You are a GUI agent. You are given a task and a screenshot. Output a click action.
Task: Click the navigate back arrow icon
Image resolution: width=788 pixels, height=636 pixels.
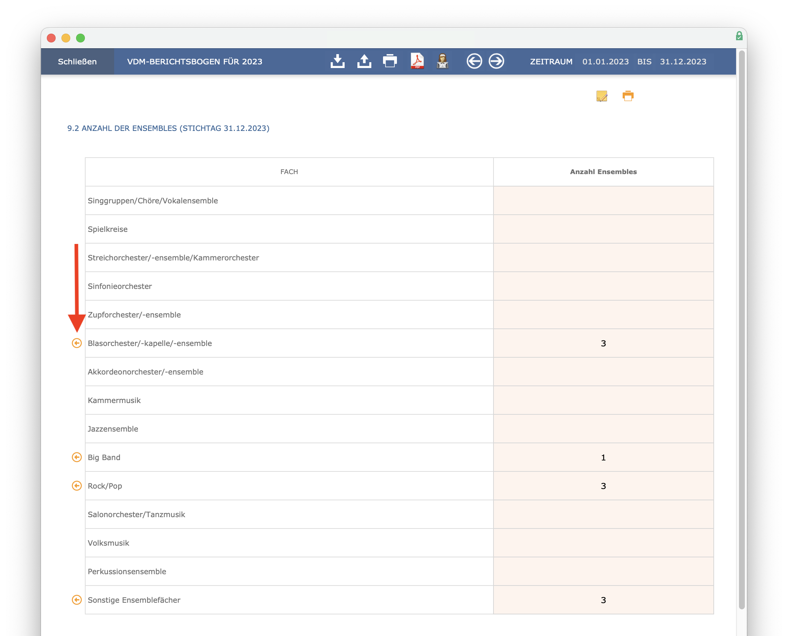click(x=475, y=62)
